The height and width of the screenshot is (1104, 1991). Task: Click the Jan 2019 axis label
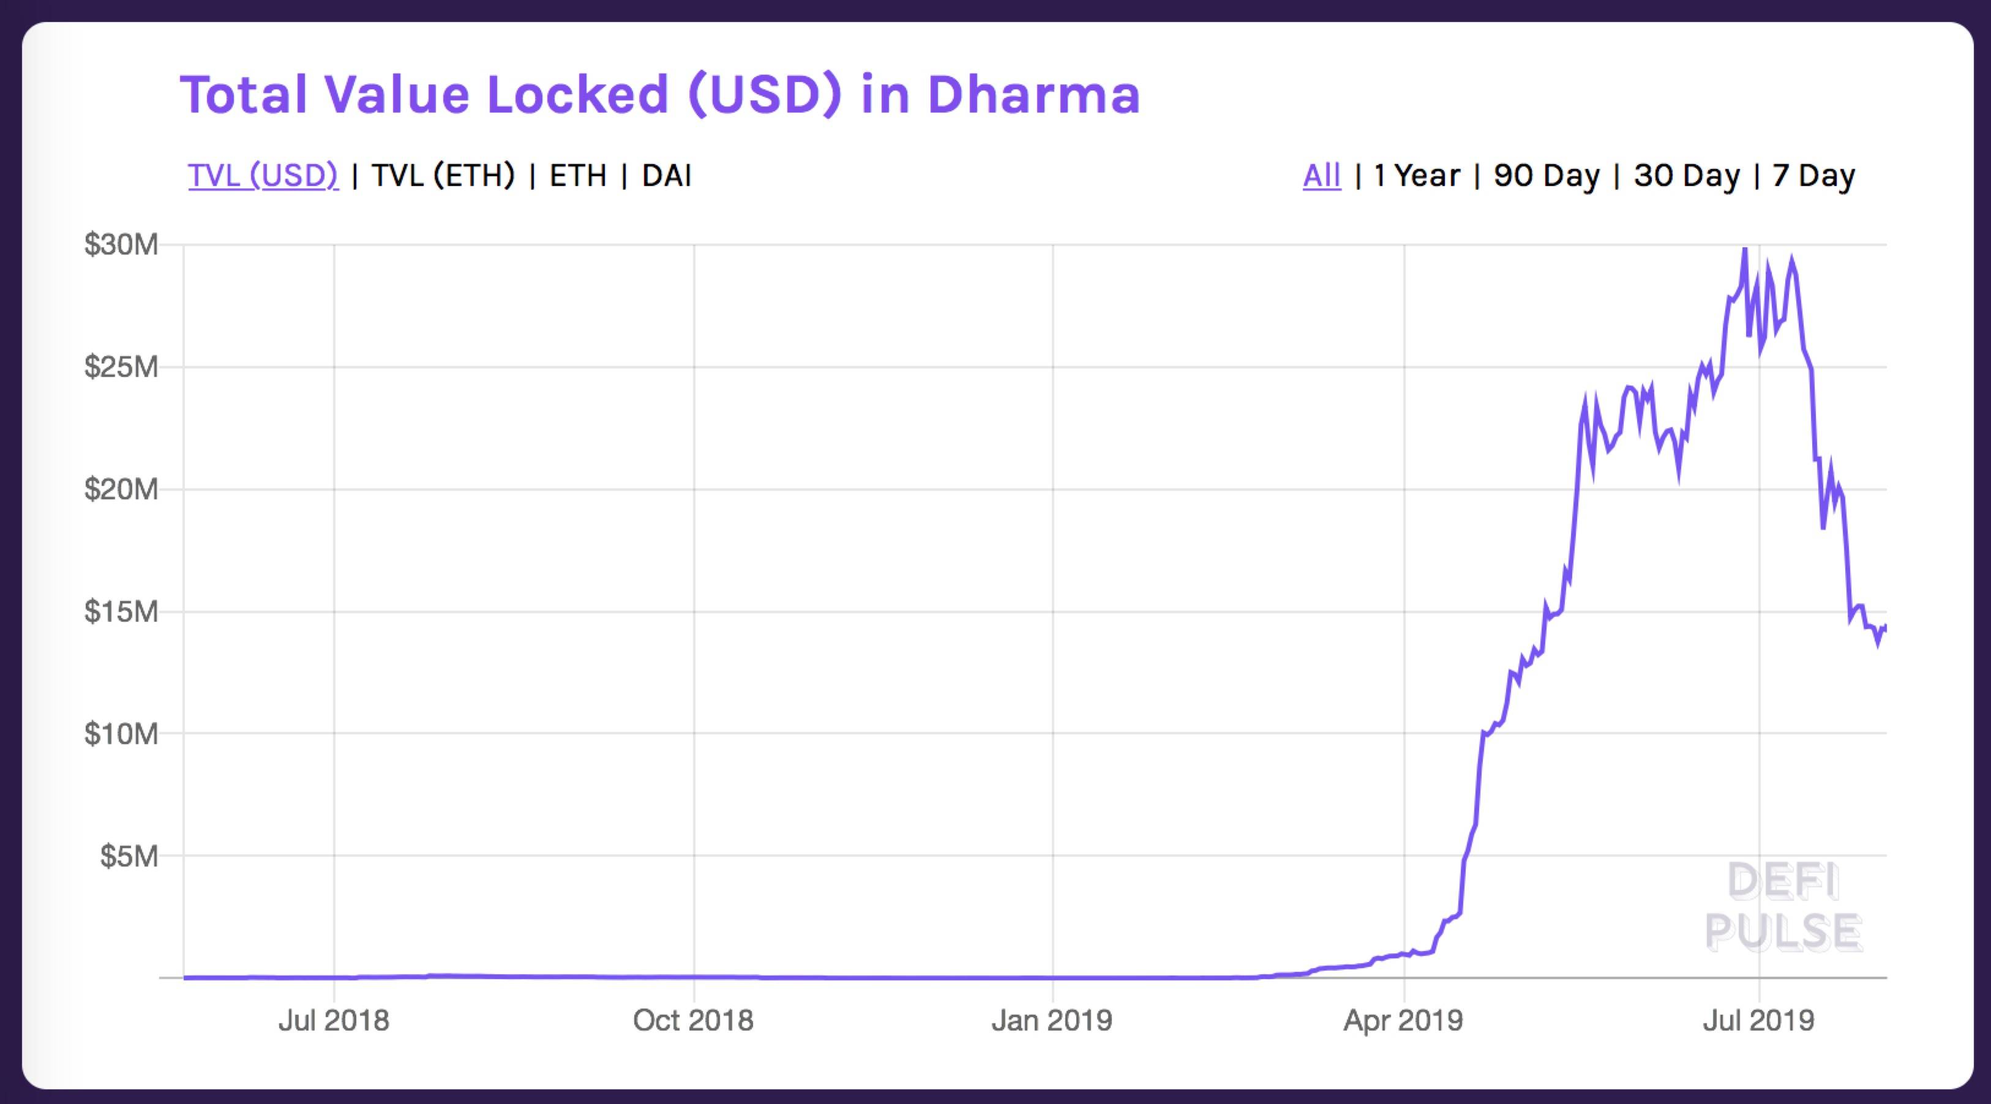pyautogui.click(x=1052, y=1021)
